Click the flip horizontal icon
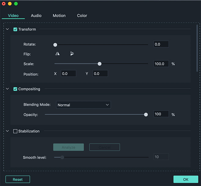Image resolution: width=201 pixels, height=186 pixels. 58,54
